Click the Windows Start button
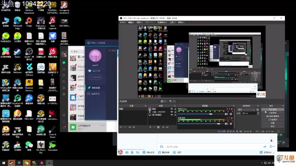Screen dimensions: 296x166 4,163
